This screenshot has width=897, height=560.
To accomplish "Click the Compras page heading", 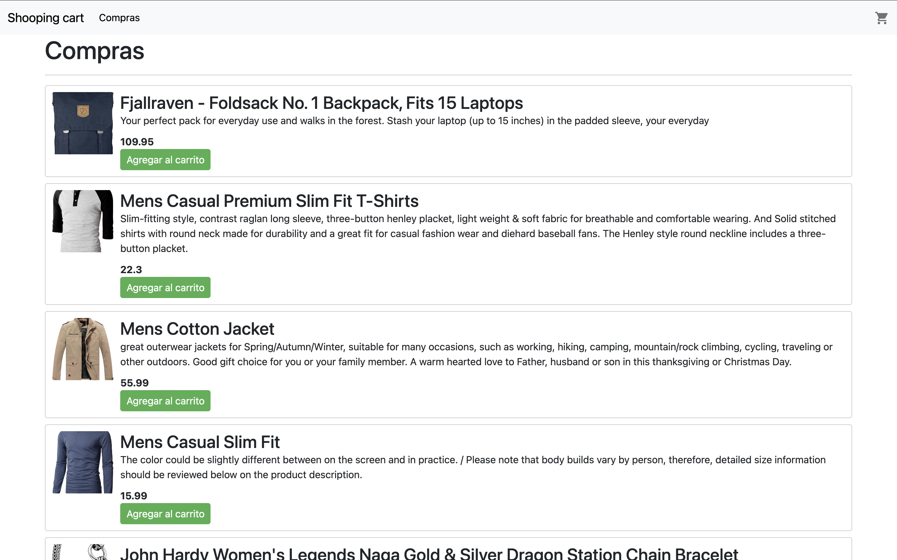I will click(94, 51).
